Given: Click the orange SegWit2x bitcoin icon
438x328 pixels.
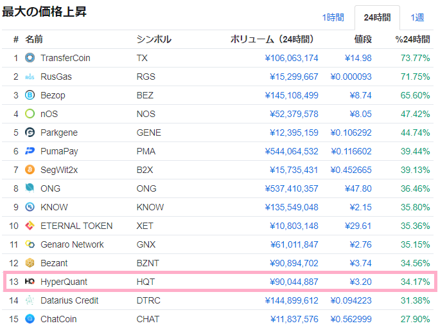Looking at the screenshot, I should (30, 170).
